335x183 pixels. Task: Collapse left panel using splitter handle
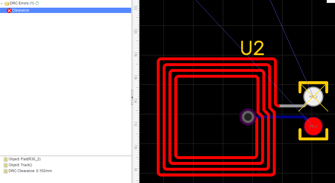132,97
